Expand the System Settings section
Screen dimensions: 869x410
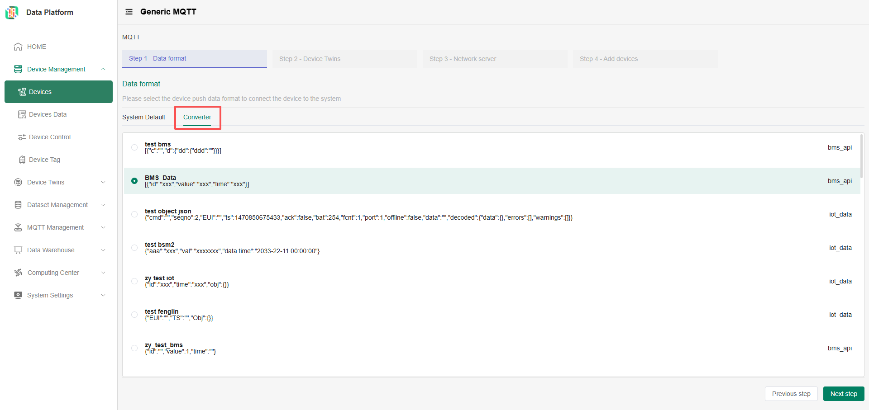104,295
